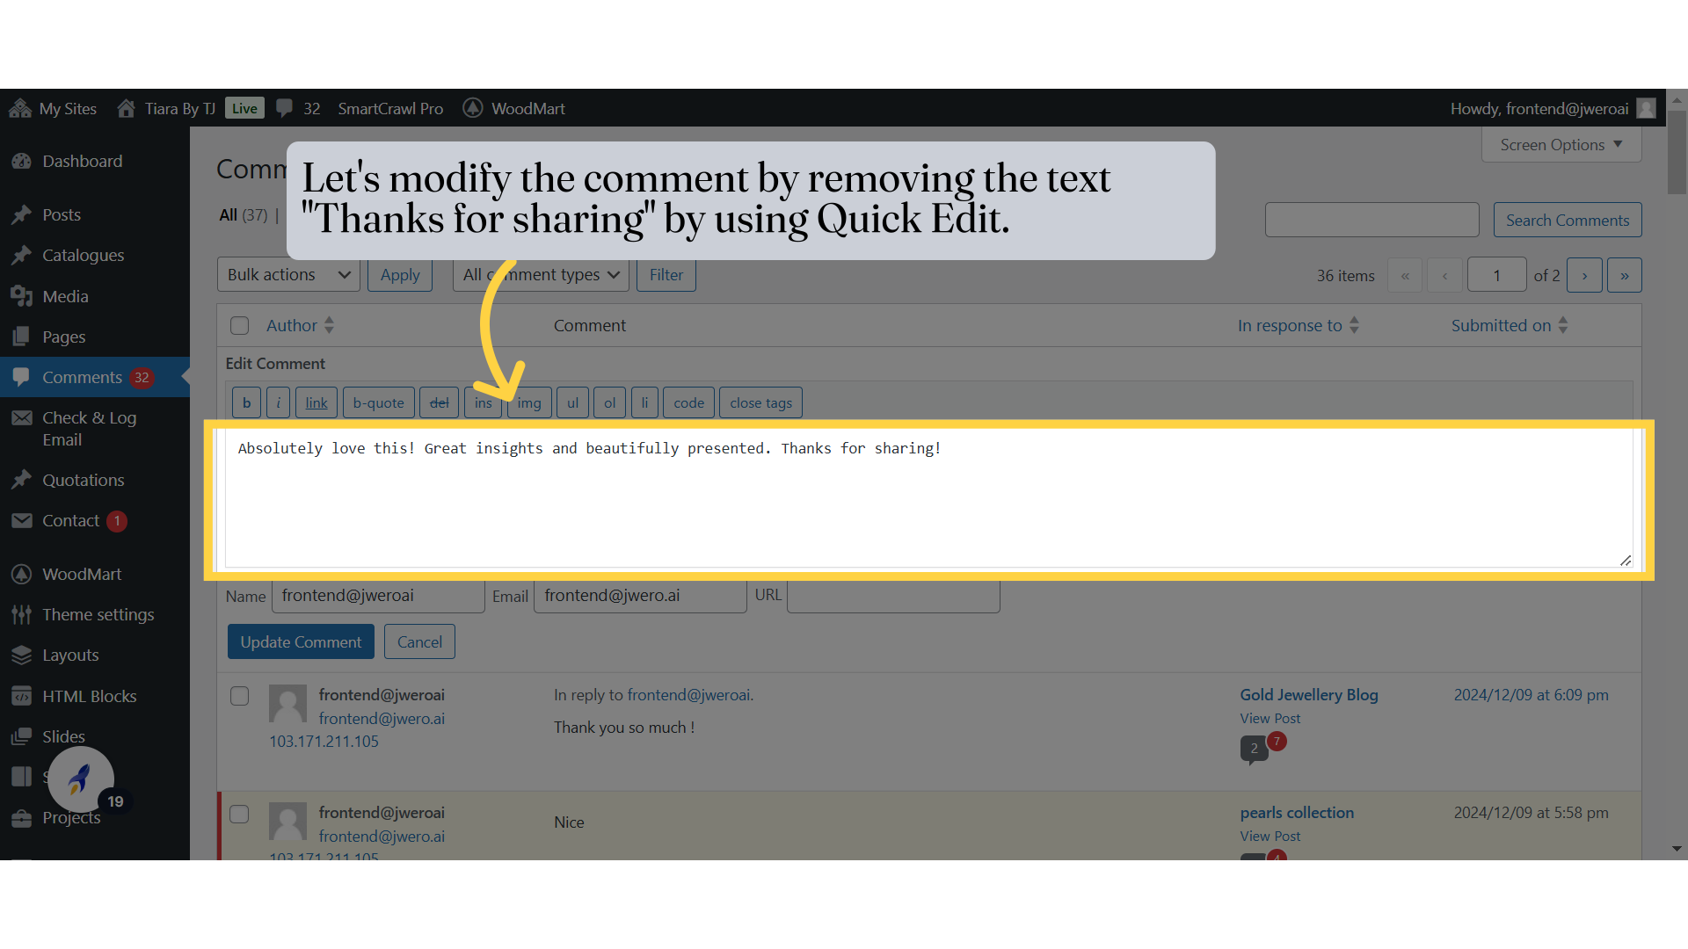The height and width of the screenshot is (949, 1688).
Task: Open the Gold Jewellery Blog link
Action: pos(1308,695)
